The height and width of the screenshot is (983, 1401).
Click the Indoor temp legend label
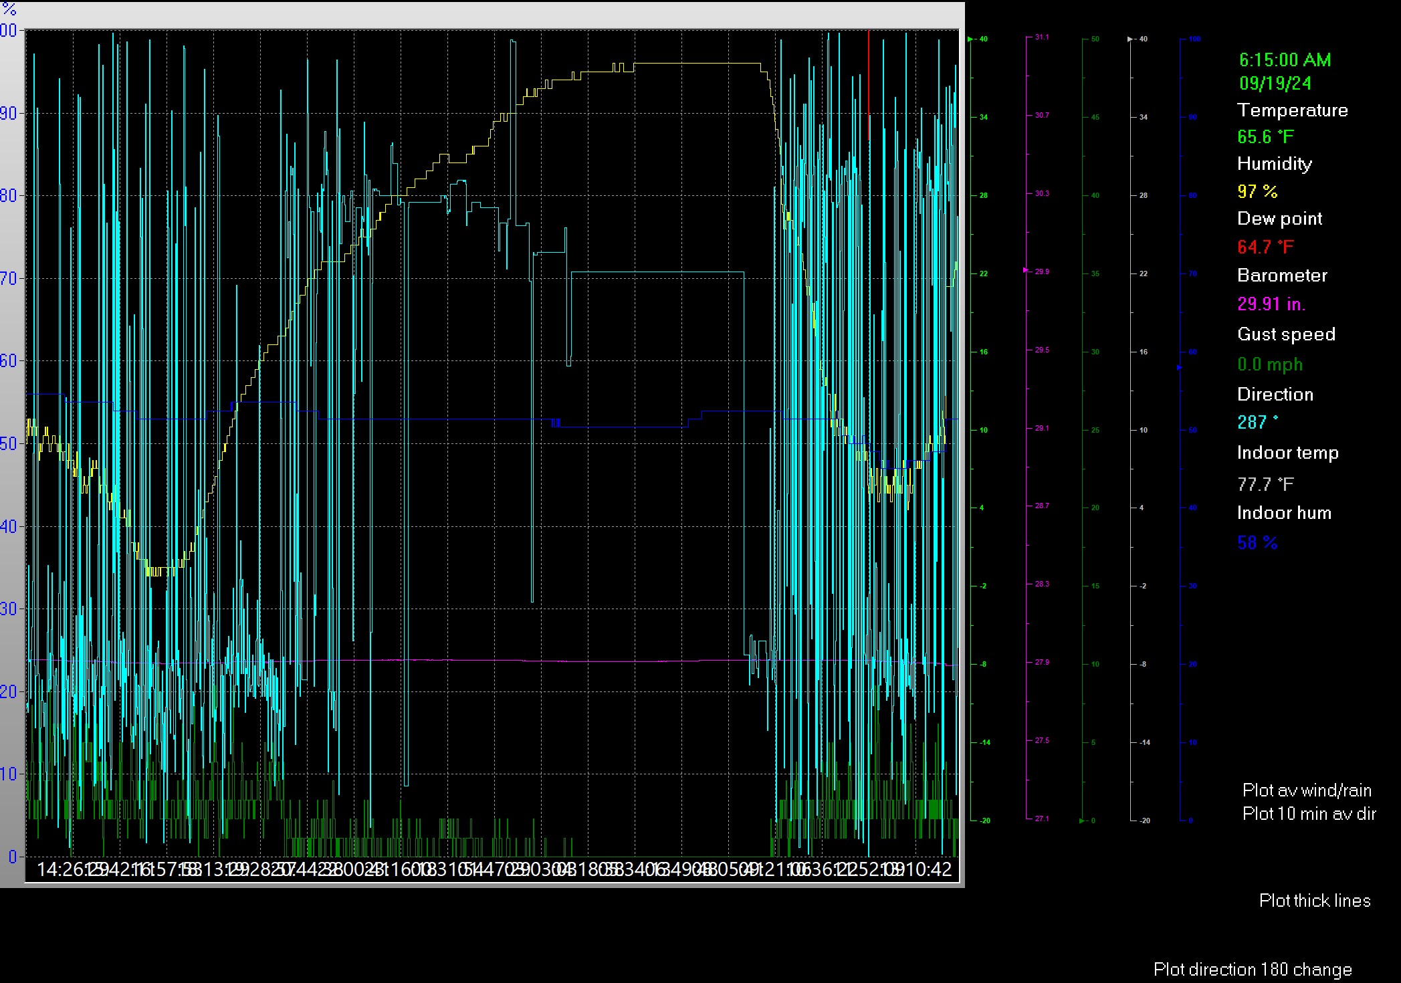1287,453
